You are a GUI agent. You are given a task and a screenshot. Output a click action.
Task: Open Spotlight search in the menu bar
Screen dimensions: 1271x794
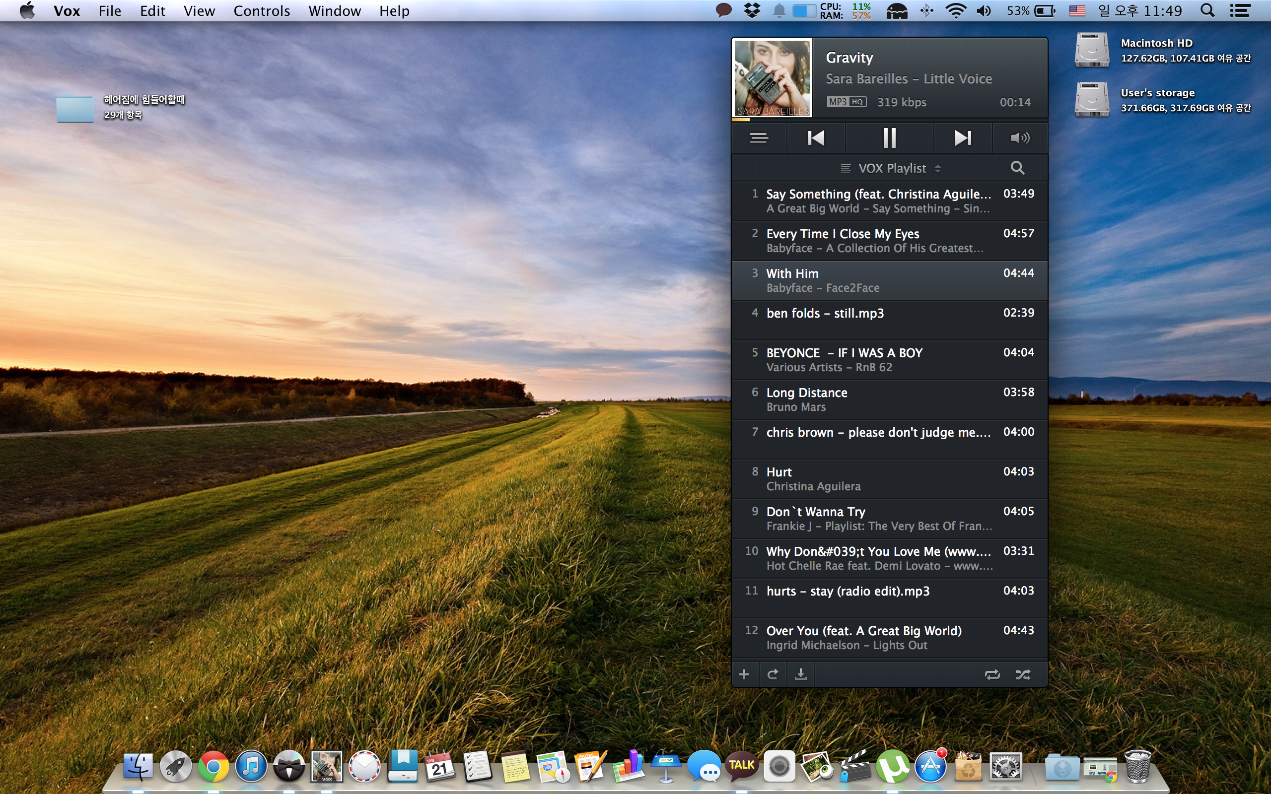click(1207, 10)
